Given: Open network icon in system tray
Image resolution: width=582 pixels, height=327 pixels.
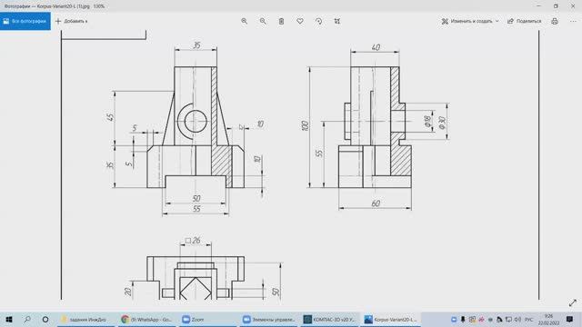Looking at the screenshot, I should [x=508, y=319].
